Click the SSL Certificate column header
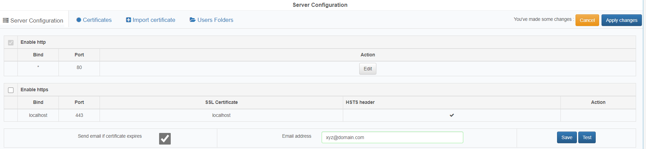 221,102
